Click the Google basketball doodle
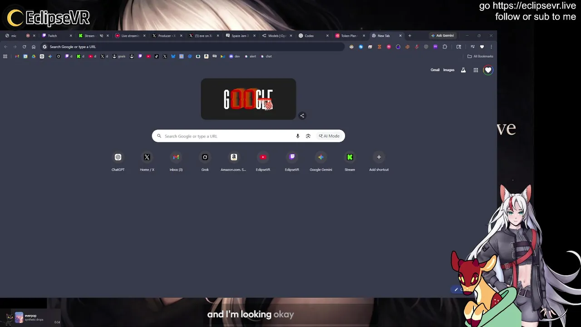This screenshot has width=581, height=327. [x=248, y=99]
